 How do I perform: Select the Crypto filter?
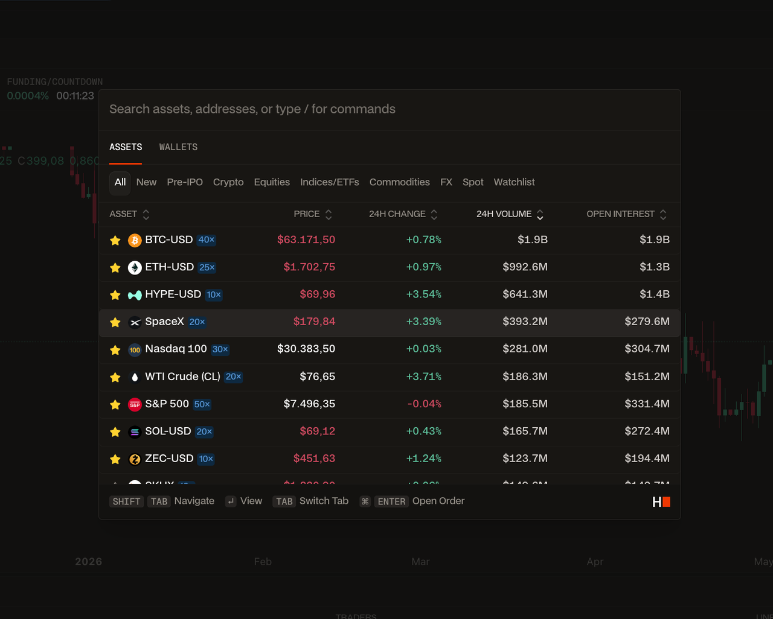(x=228, y=182)
